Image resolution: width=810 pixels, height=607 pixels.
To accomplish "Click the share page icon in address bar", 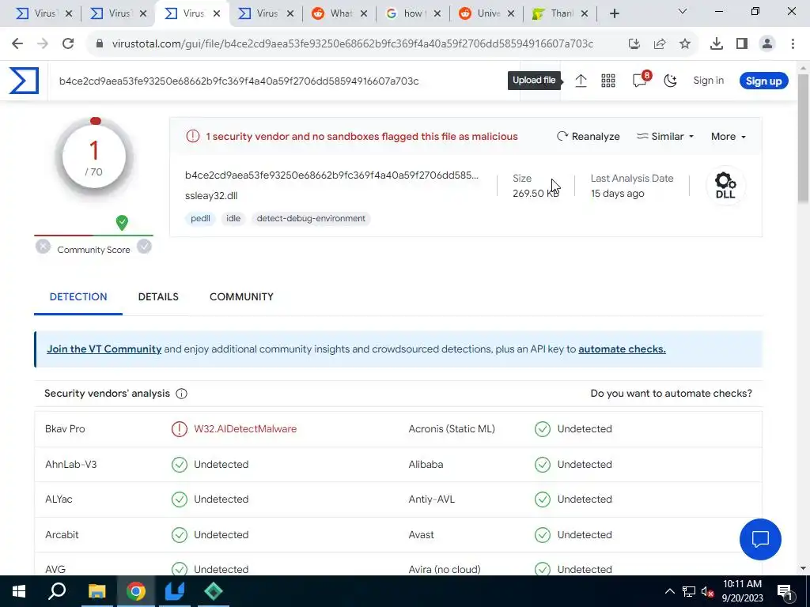I will coord(660,44).
